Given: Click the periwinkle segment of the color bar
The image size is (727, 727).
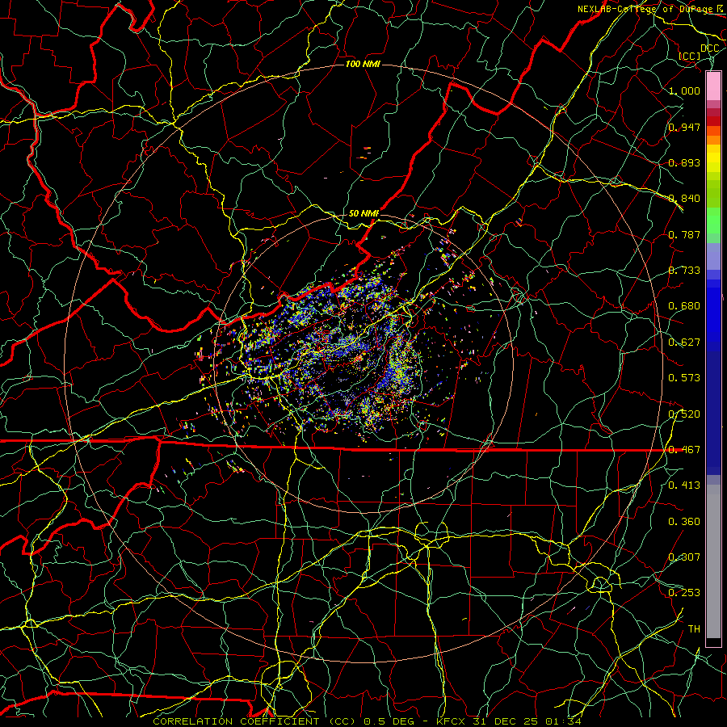Looking at the screenshot, I should [x=713, y=256].
